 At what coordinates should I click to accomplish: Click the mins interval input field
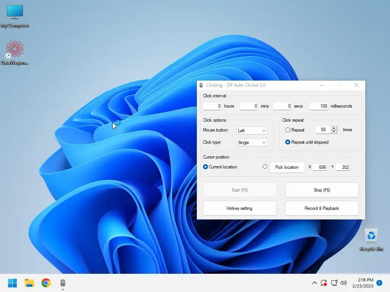249,106
